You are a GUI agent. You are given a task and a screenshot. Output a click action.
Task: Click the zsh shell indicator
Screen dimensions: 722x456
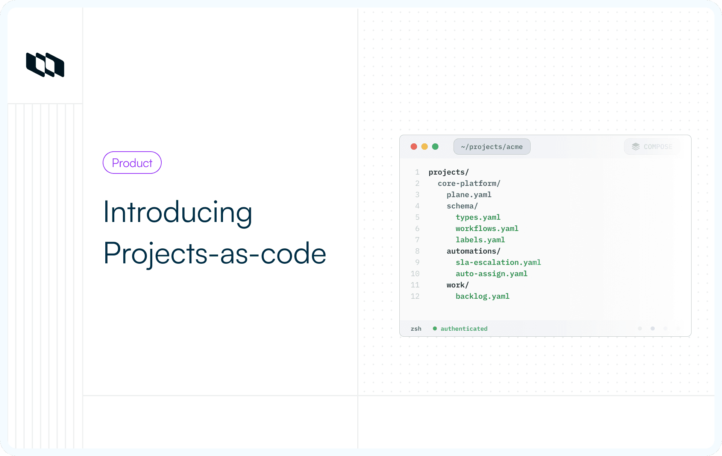(x=416, y=328)
